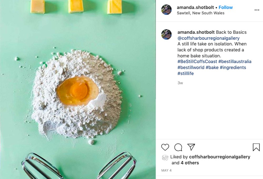The image size is (263, 179).
Task: Open comments via the speech bubble icon
Action: tap(179, 148)
